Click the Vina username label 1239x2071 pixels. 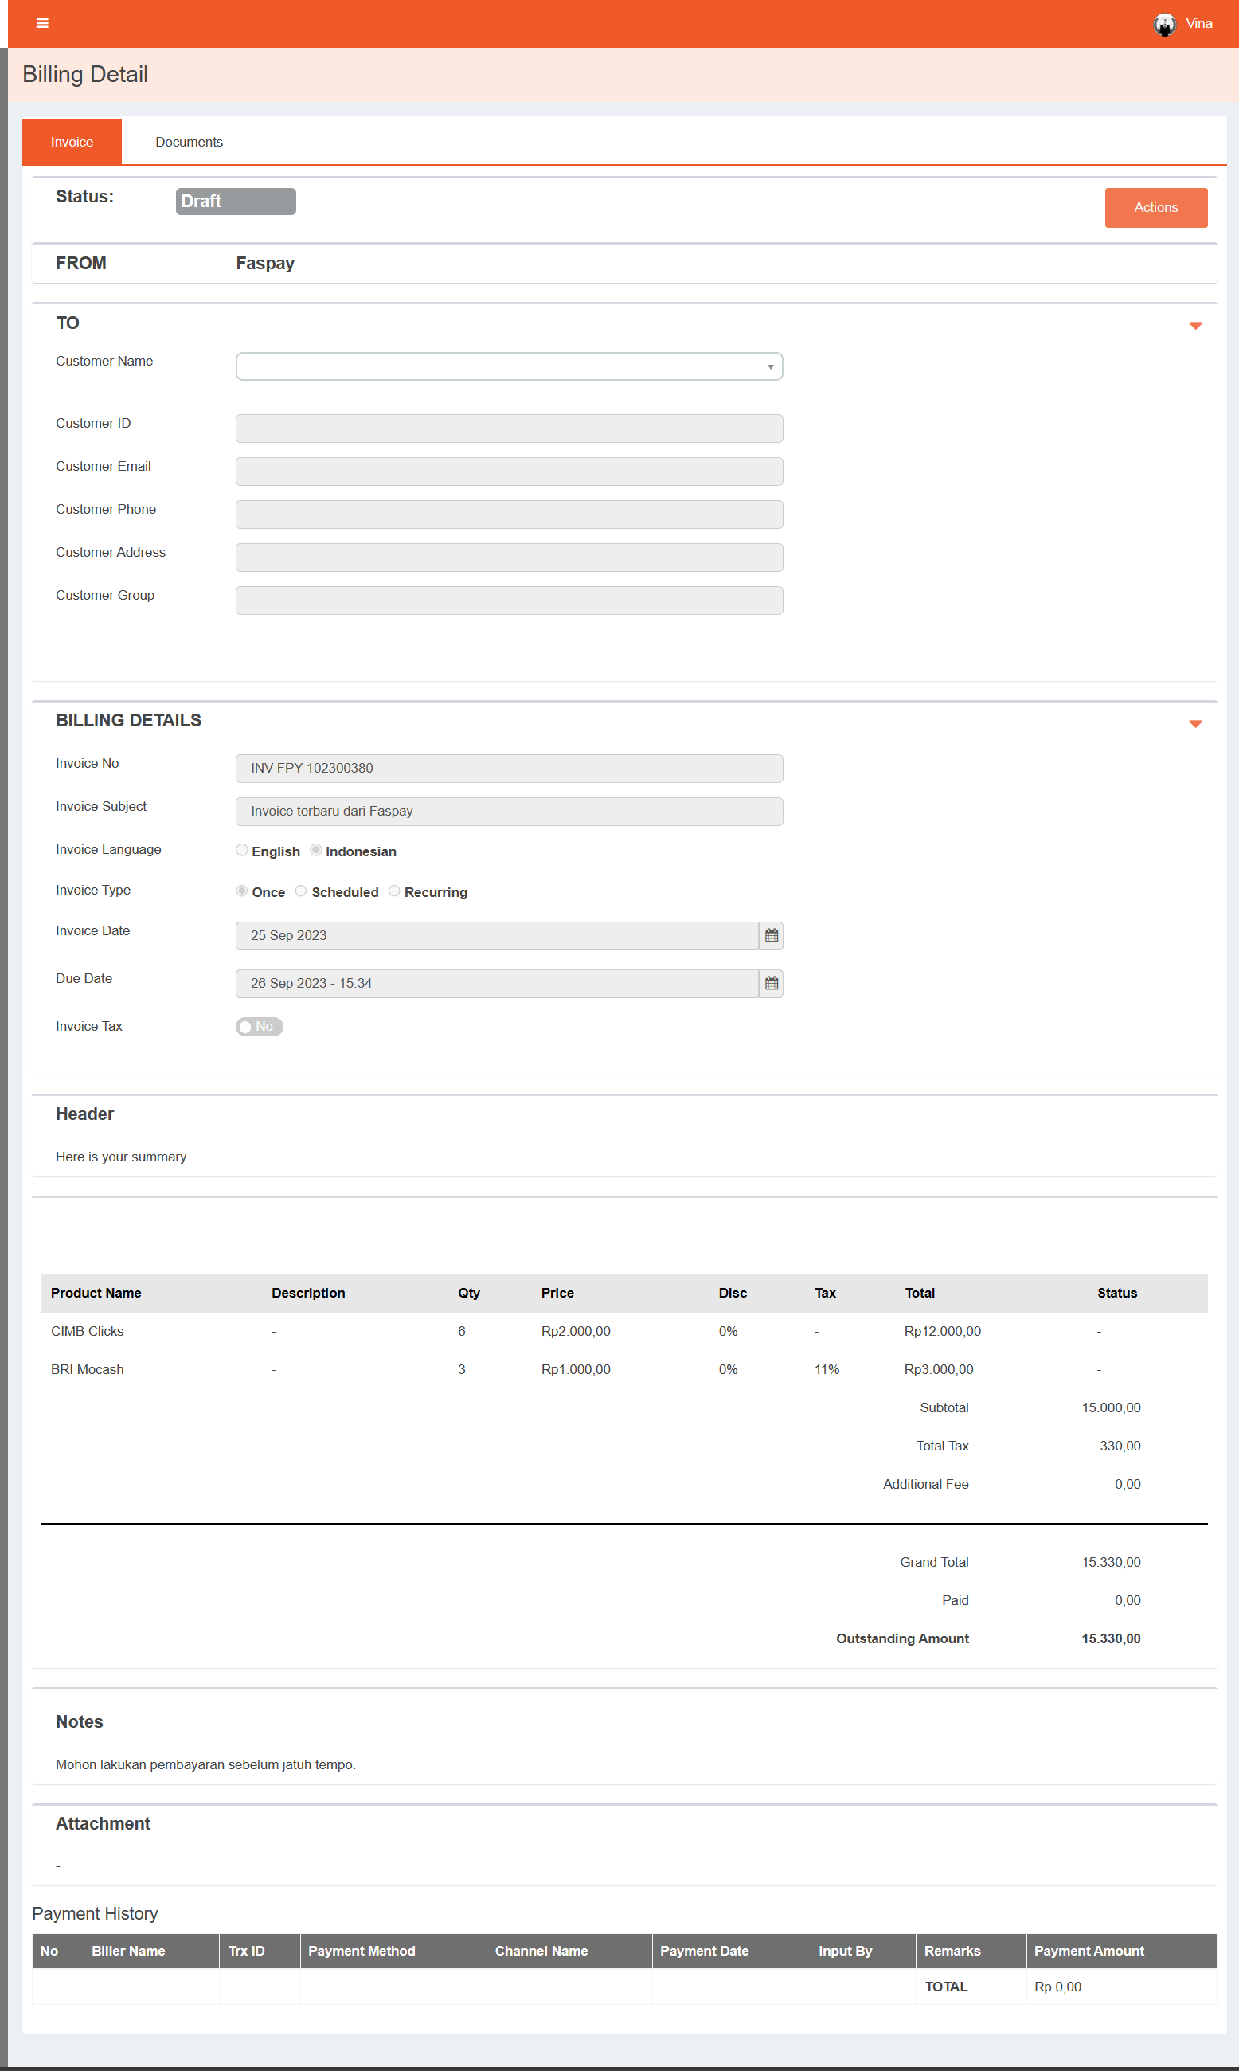pos(1199,23)
